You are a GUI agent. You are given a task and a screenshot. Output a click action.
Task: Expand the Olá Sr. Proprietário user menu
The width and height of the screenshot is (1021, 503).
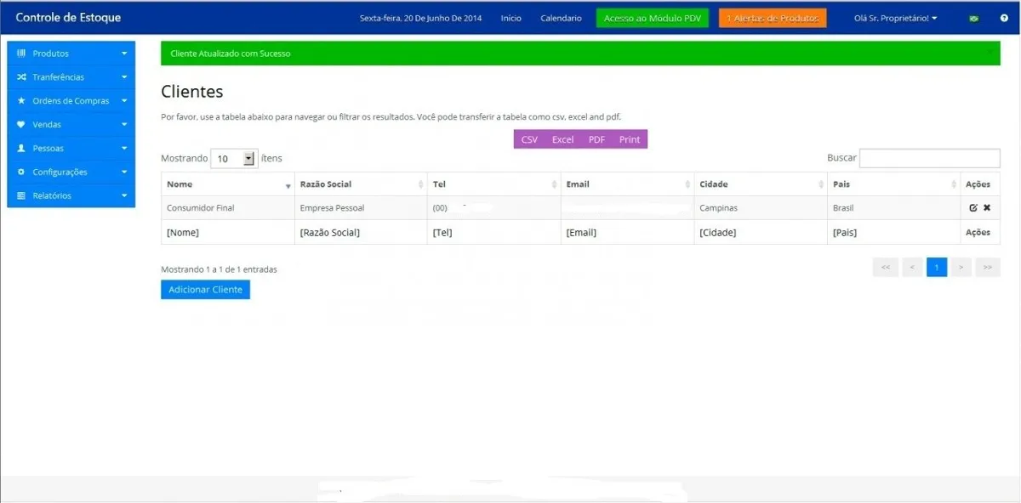895,18
